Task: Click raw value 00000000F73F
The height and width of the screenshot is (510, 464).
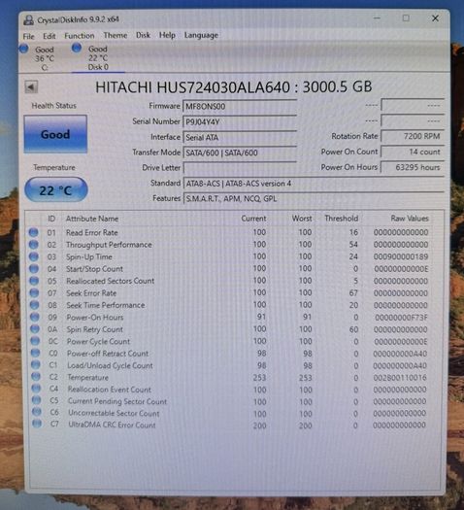Action: (x=401, y=317)
